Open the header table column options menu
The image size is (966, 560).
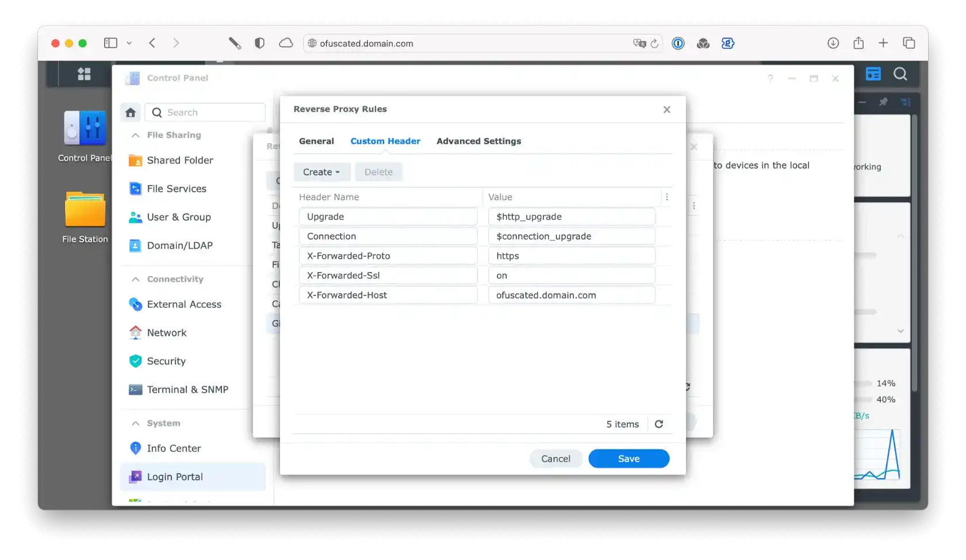click(x=666, y=197)
